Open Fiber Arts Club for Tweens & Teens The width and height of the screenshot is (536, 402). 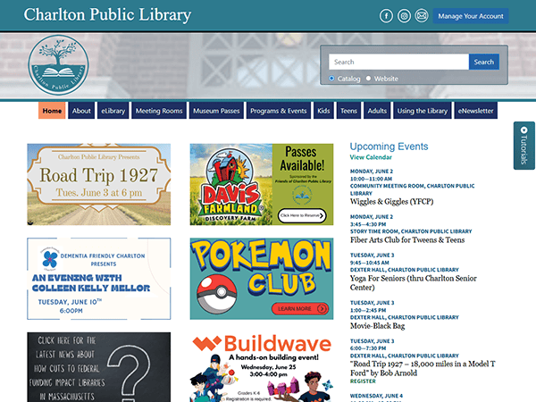click(407, 240)
